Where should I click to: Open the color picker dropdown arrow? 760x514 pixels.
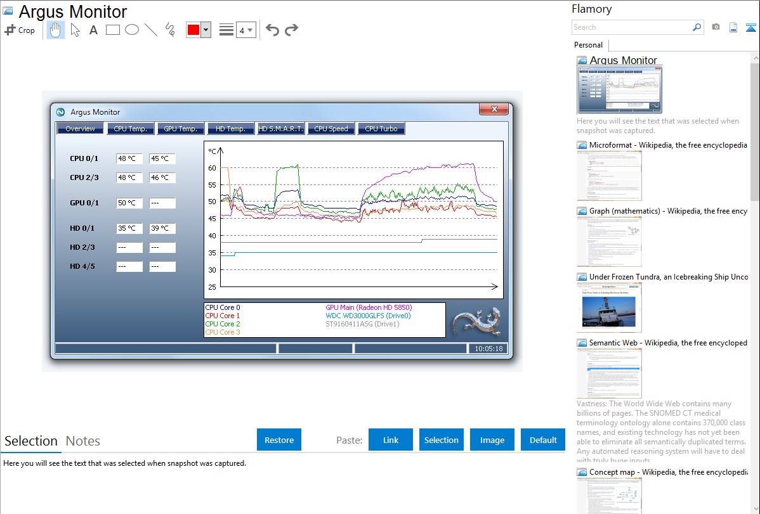[206, 30]
